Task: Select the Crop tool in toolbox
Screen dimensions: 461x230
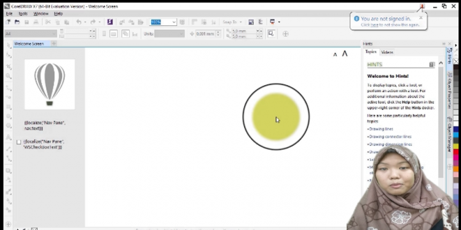Action: click(9, 67)
